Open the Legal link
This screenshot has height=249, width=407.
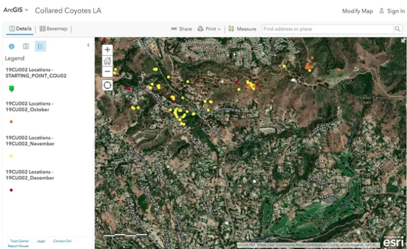(41, 241)
